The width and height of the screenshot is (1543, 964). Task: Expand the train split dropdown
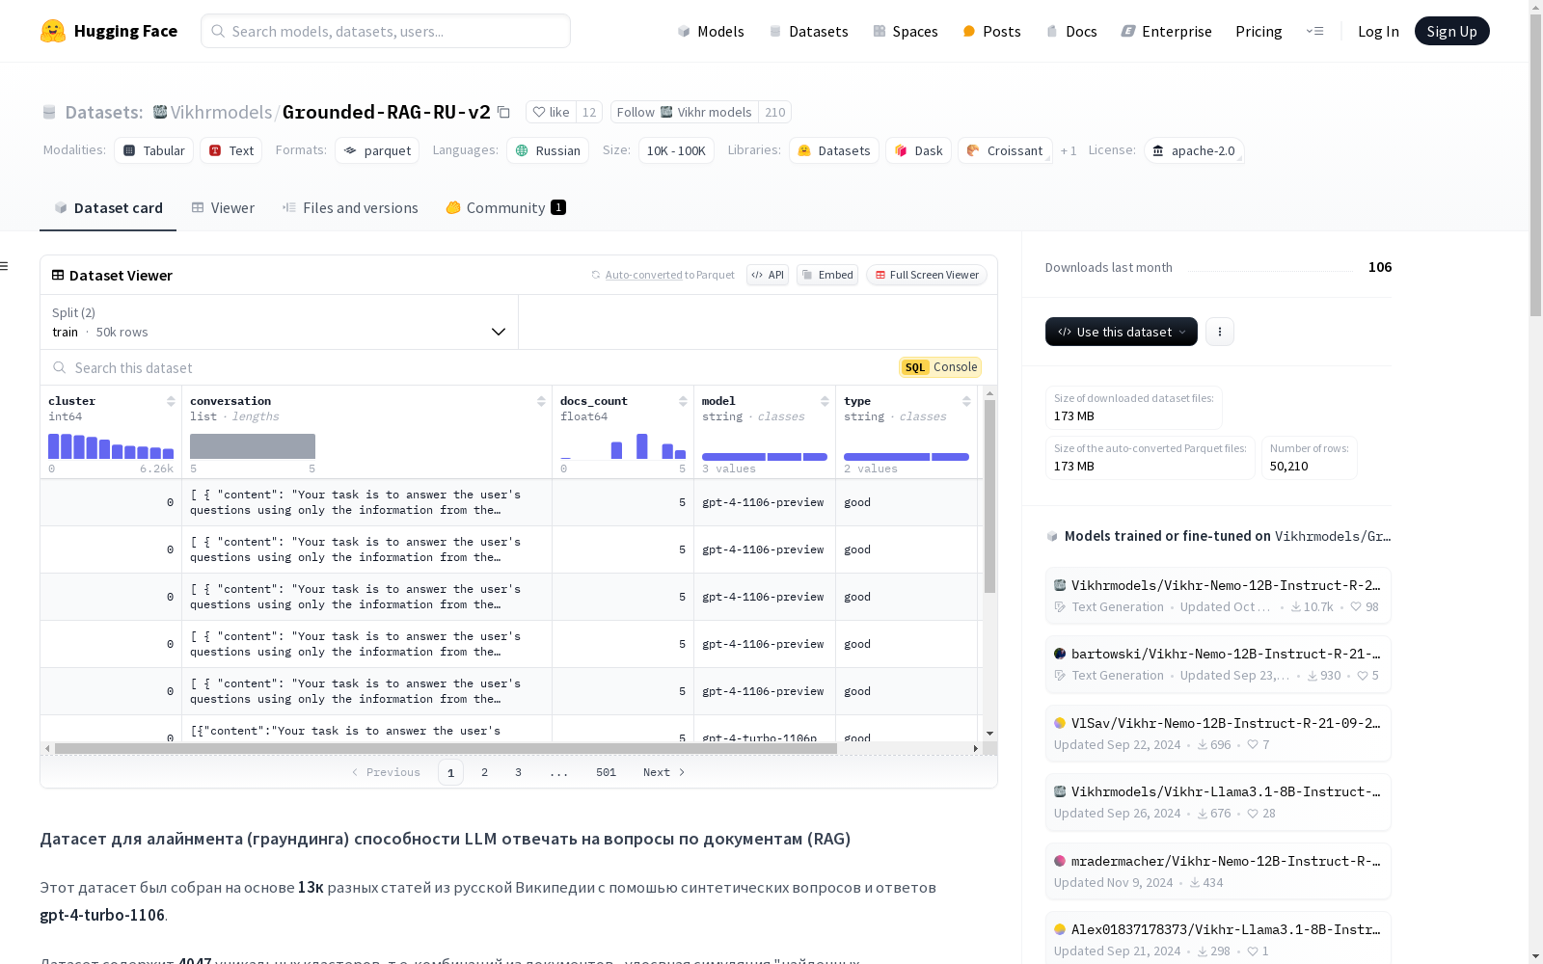[x=280, y=322]
